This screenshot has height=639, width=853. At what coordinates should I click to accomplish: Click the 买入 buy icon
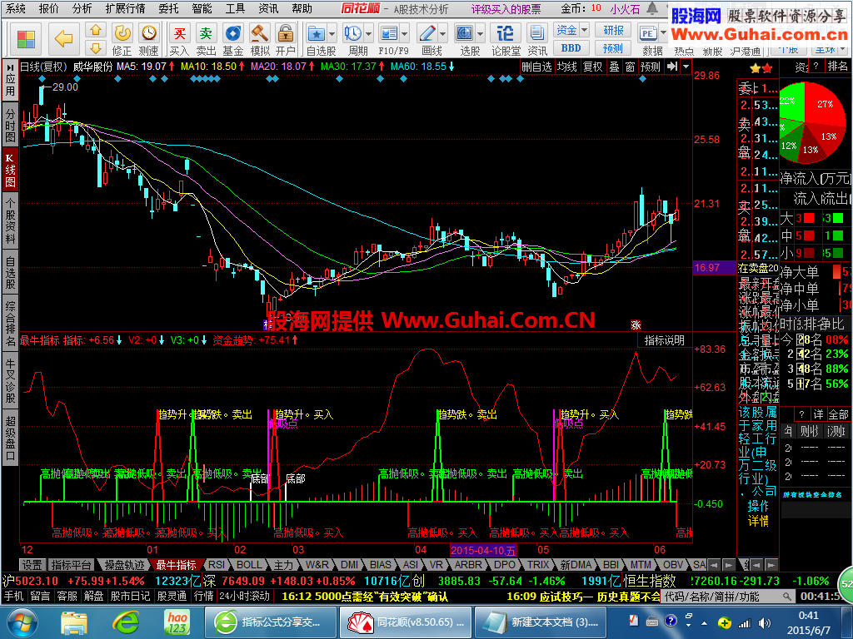tap(179, 39)
